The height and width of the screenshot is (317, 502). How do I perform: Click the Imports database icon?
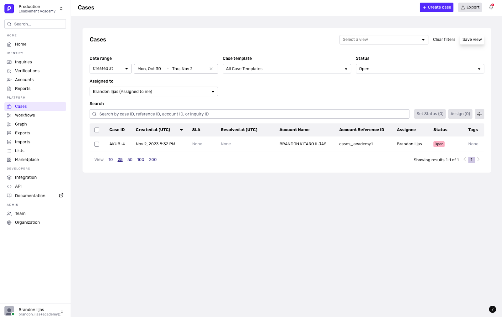(x=9, y=142)
